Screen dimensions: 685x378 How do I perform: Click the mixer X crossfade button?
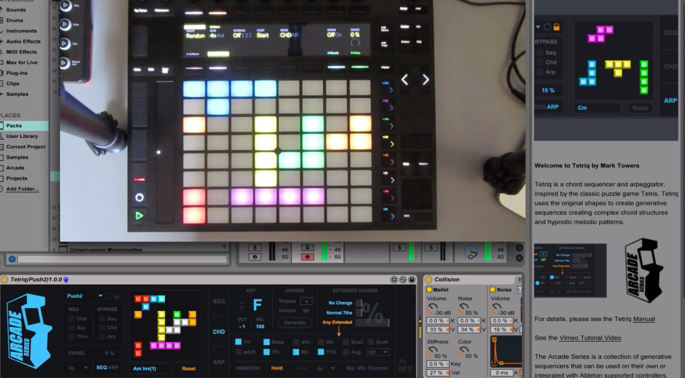click(x=519, y=258)
